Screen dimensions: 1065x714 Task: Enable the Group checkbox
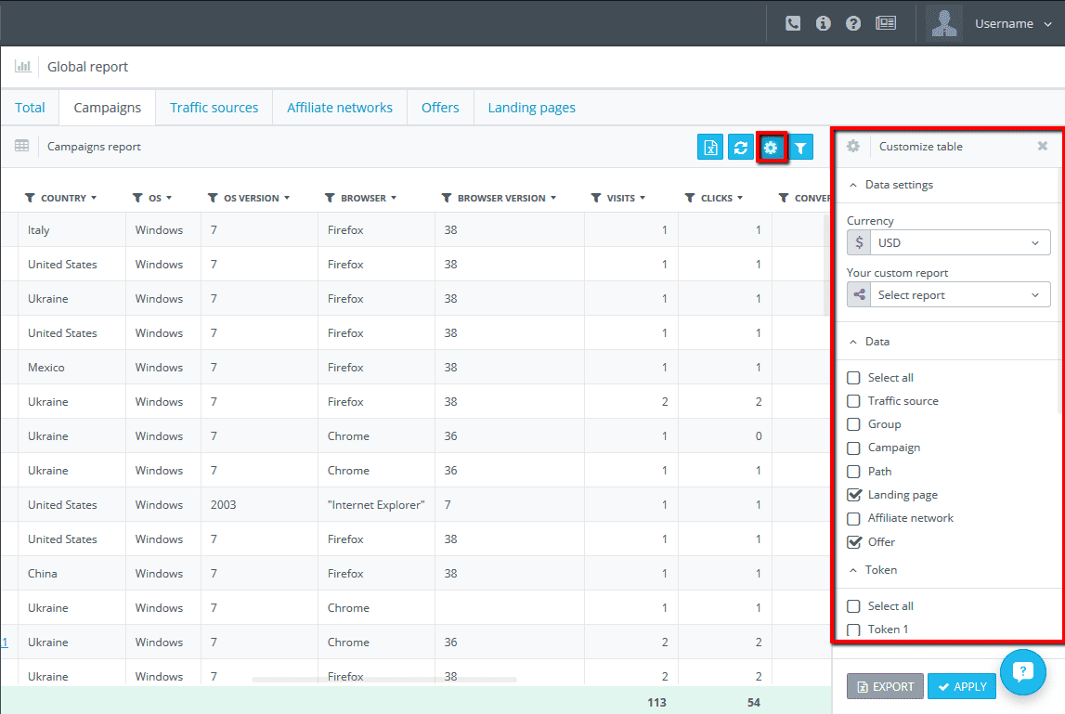pyautogui.click(x=854, y=424)
